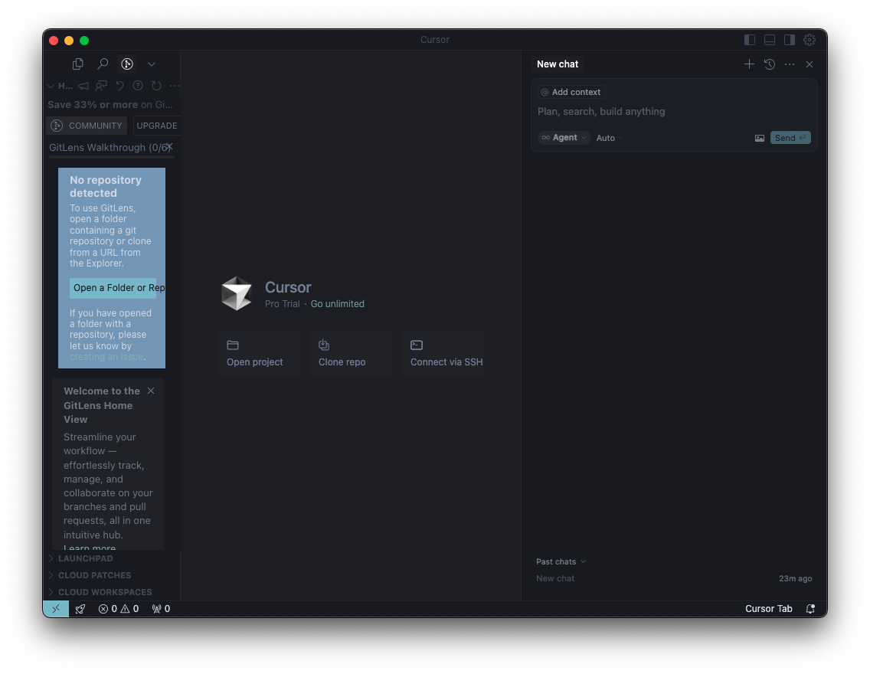Click the Pro Trial label
Viewport: 870px width, 674px height.
[x=283, y=304]
